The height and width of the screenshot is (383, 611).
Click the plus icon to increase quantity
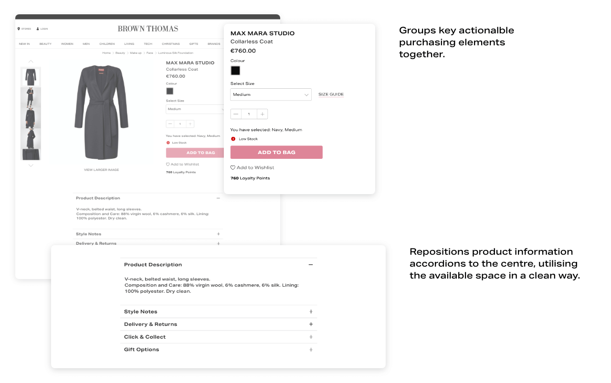(x=262, y=114)
